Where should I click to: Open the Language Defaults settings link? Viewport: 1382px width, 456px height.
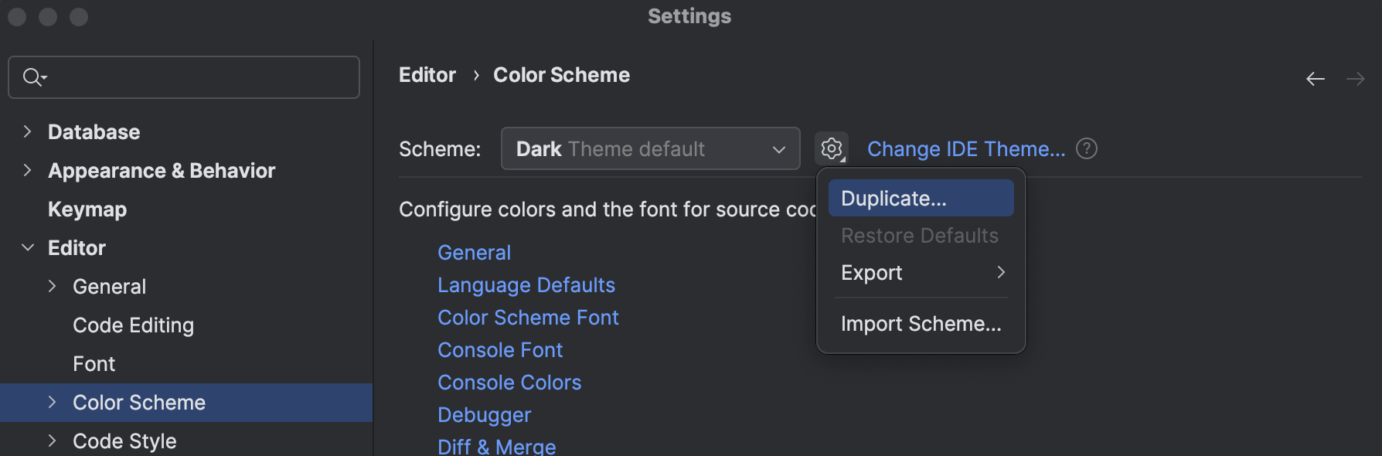click(x=526, y=284)
